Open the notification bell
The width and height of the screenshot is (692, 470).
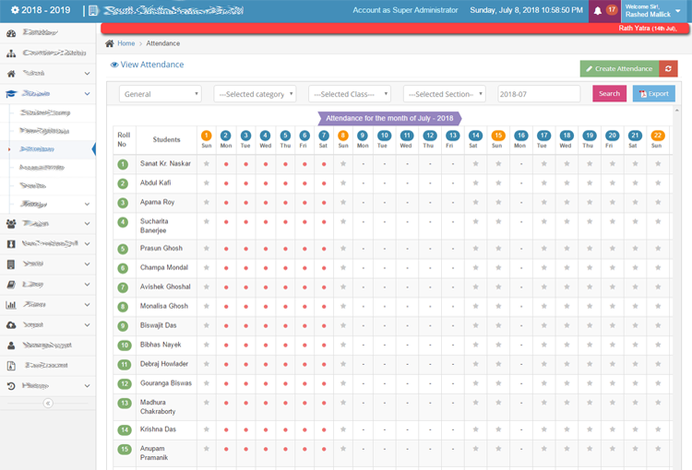pos(598,10)
